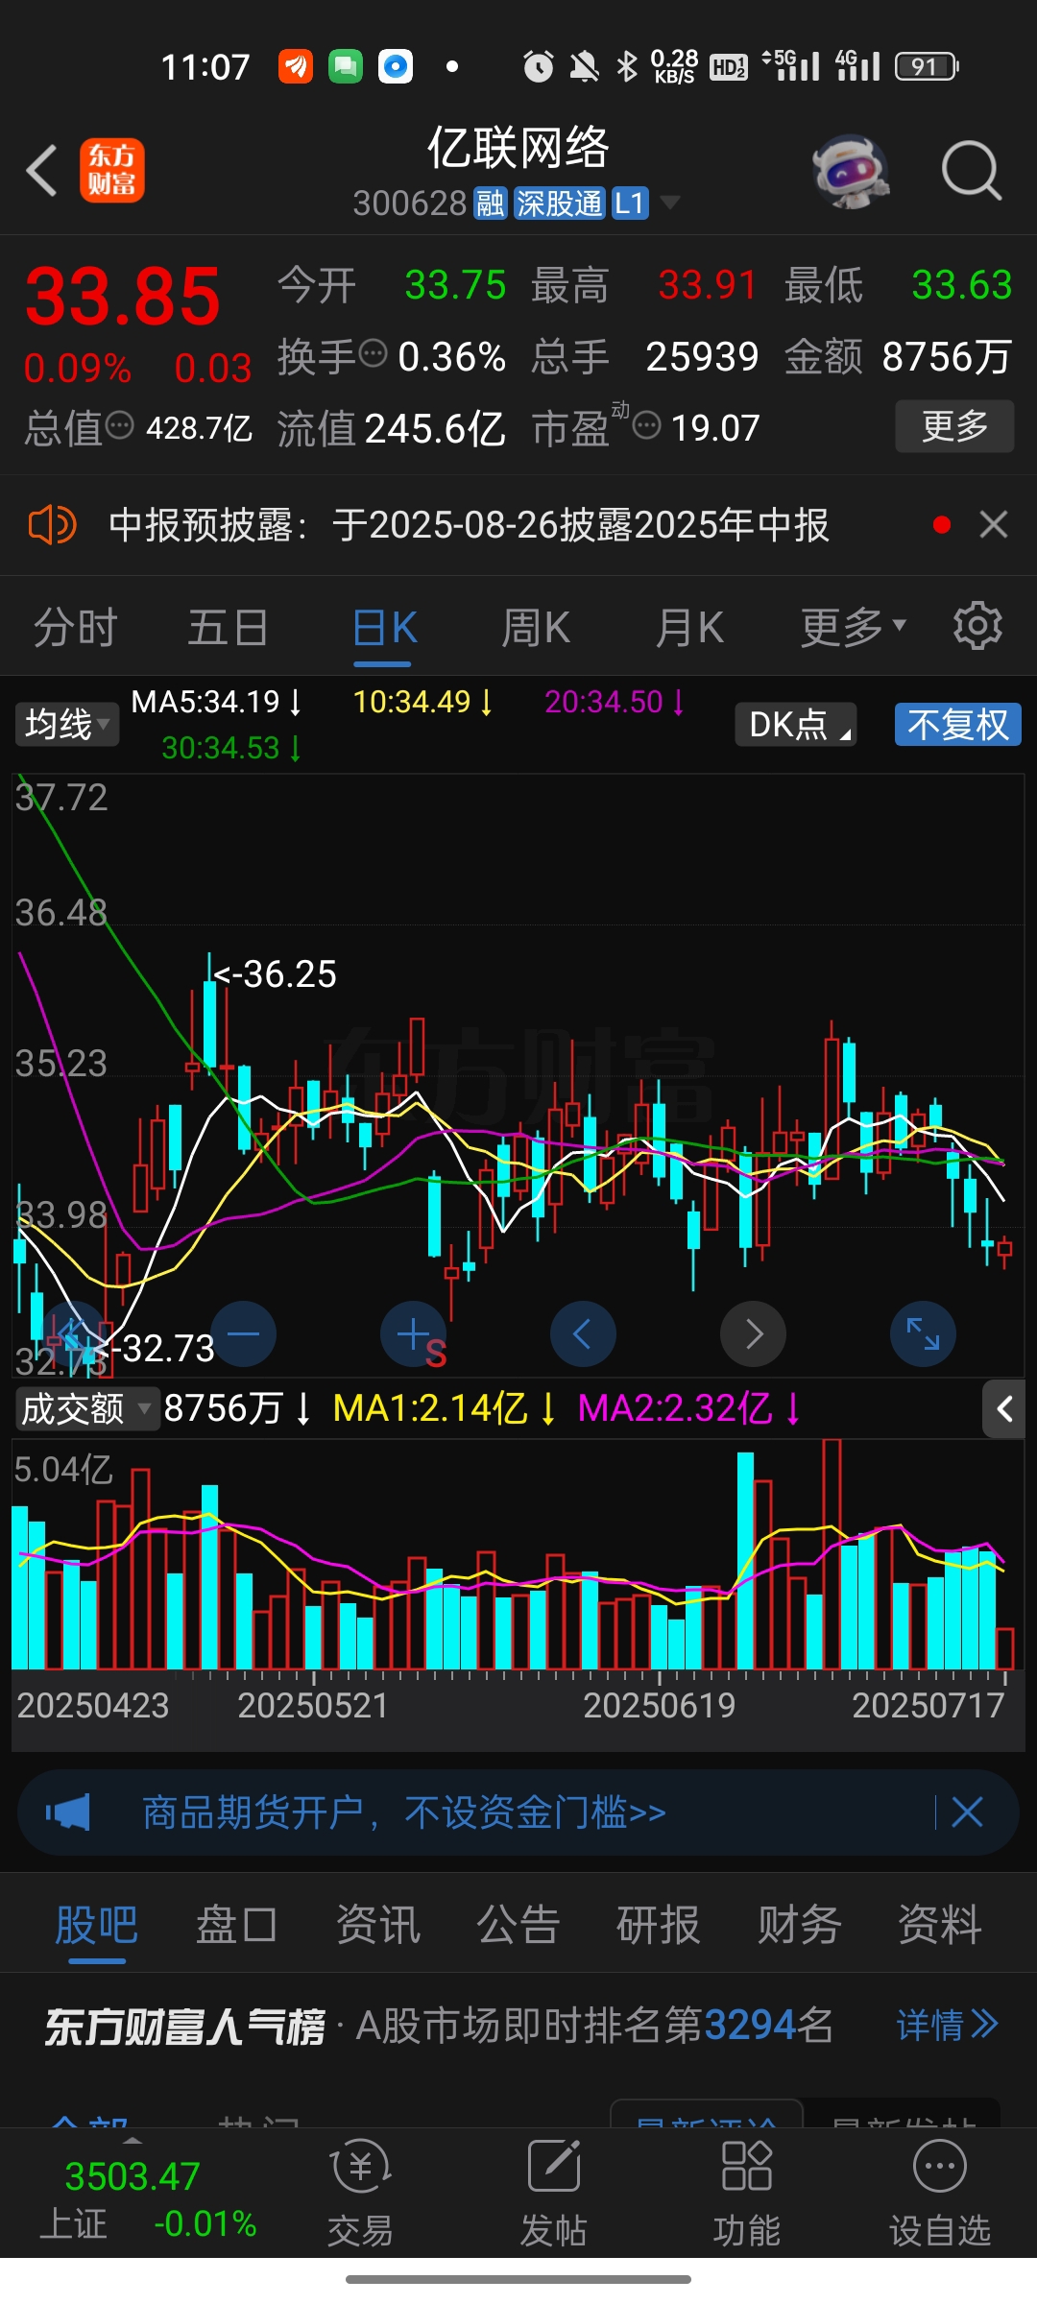
Task: Tap the 上证 3503.47 index value
Action: click(x=133, y=2175)
